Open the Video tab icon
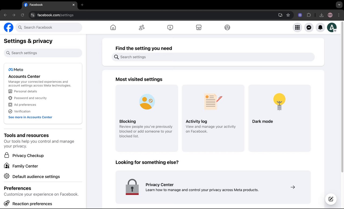344x209 pixels. coord(170,27)
